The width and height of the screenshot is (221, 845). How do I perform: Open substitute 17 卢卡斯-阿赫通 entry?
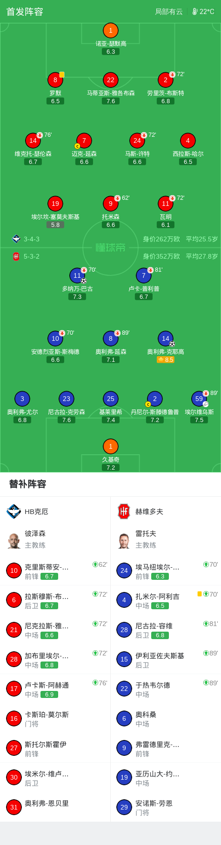55,689
